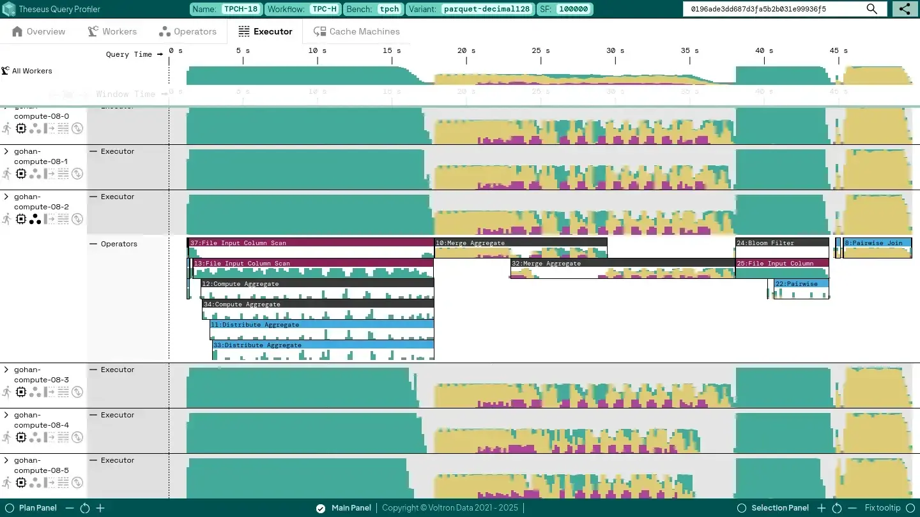Expand the gohan-compute-08-2 worker row
920x517 pixels.
pyautogui.click(x=6, y=197)
